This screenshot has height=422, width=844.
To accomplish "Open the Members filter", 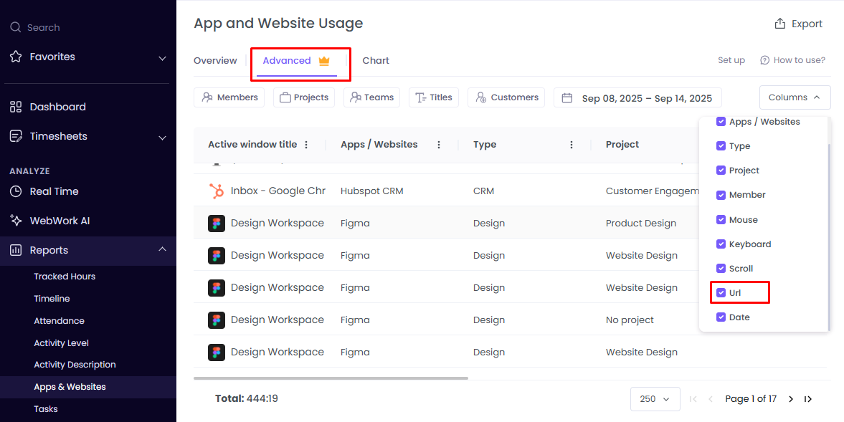I will 229,97.
